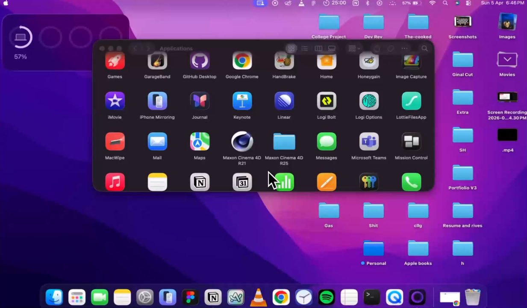Open the Trash in the Dock
Image resolution: width=527 pixels, height=308 pixels.
click(472, 297)
